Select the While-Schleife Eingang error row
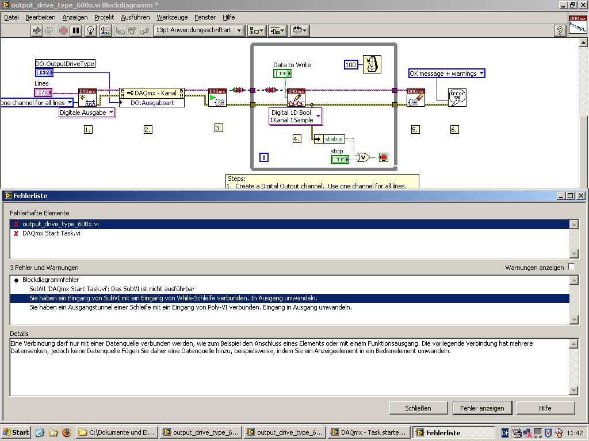 (289, 298)
